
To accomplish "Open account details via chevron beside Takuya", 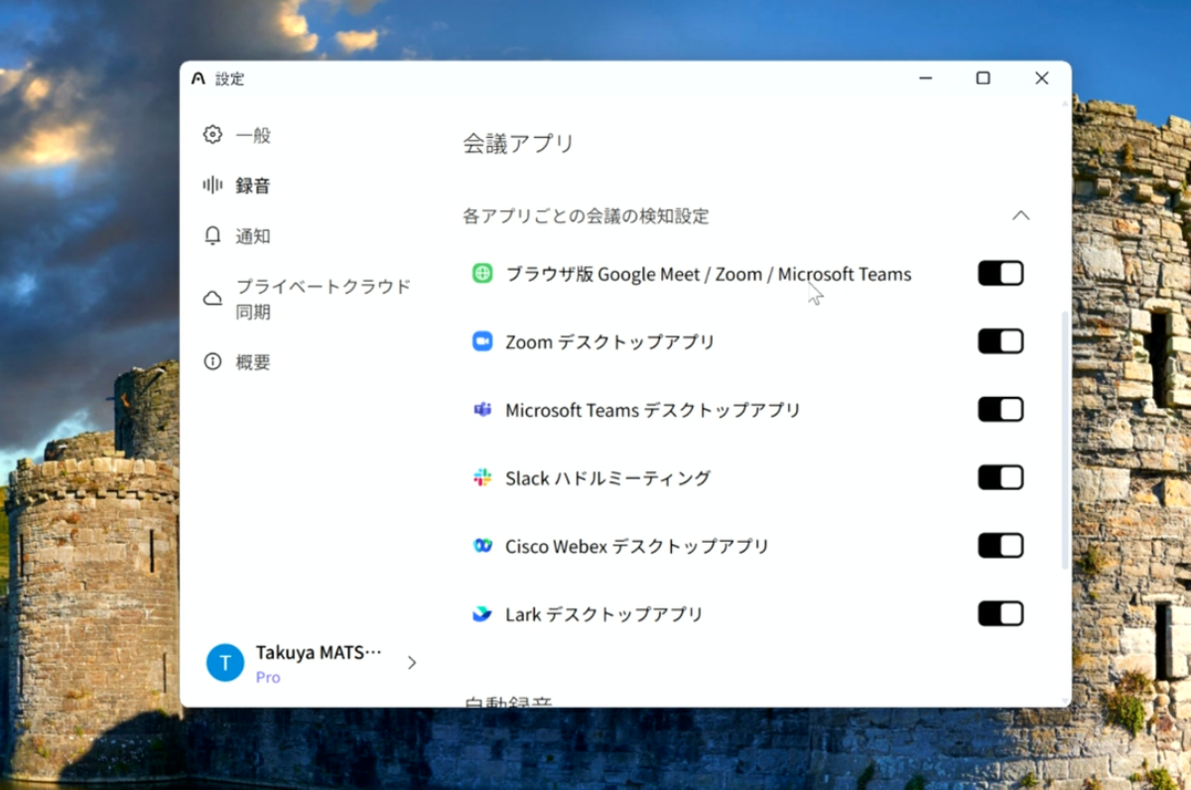I will coord(412,663).
